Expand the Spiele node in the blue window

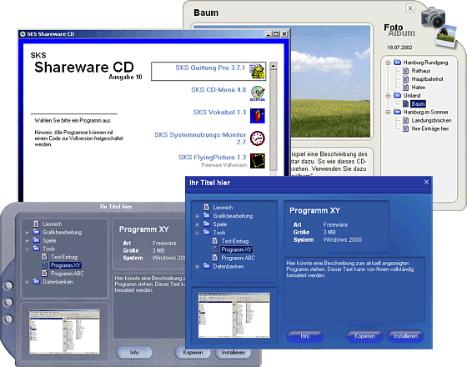(x=197, y=224)
